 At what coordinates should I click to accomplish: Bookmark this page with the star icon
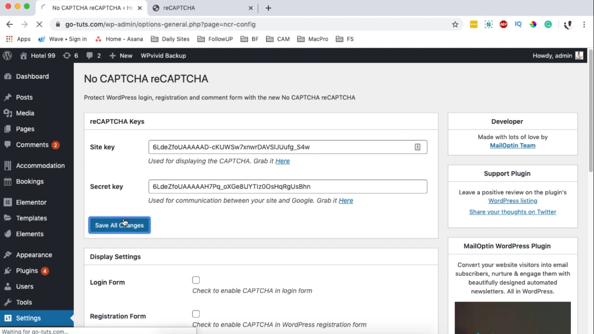click(455, 24)
